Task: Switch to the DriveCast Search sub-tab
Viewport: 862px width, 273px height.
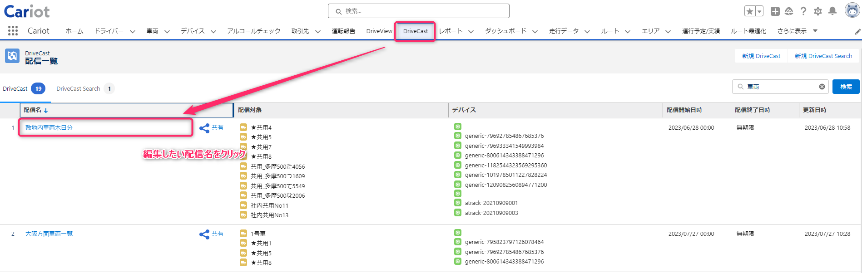Action: tap(85, 88)
